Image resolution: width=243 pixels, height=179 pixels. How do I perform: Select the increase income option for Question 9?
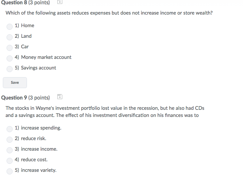[x=9, y=150]
